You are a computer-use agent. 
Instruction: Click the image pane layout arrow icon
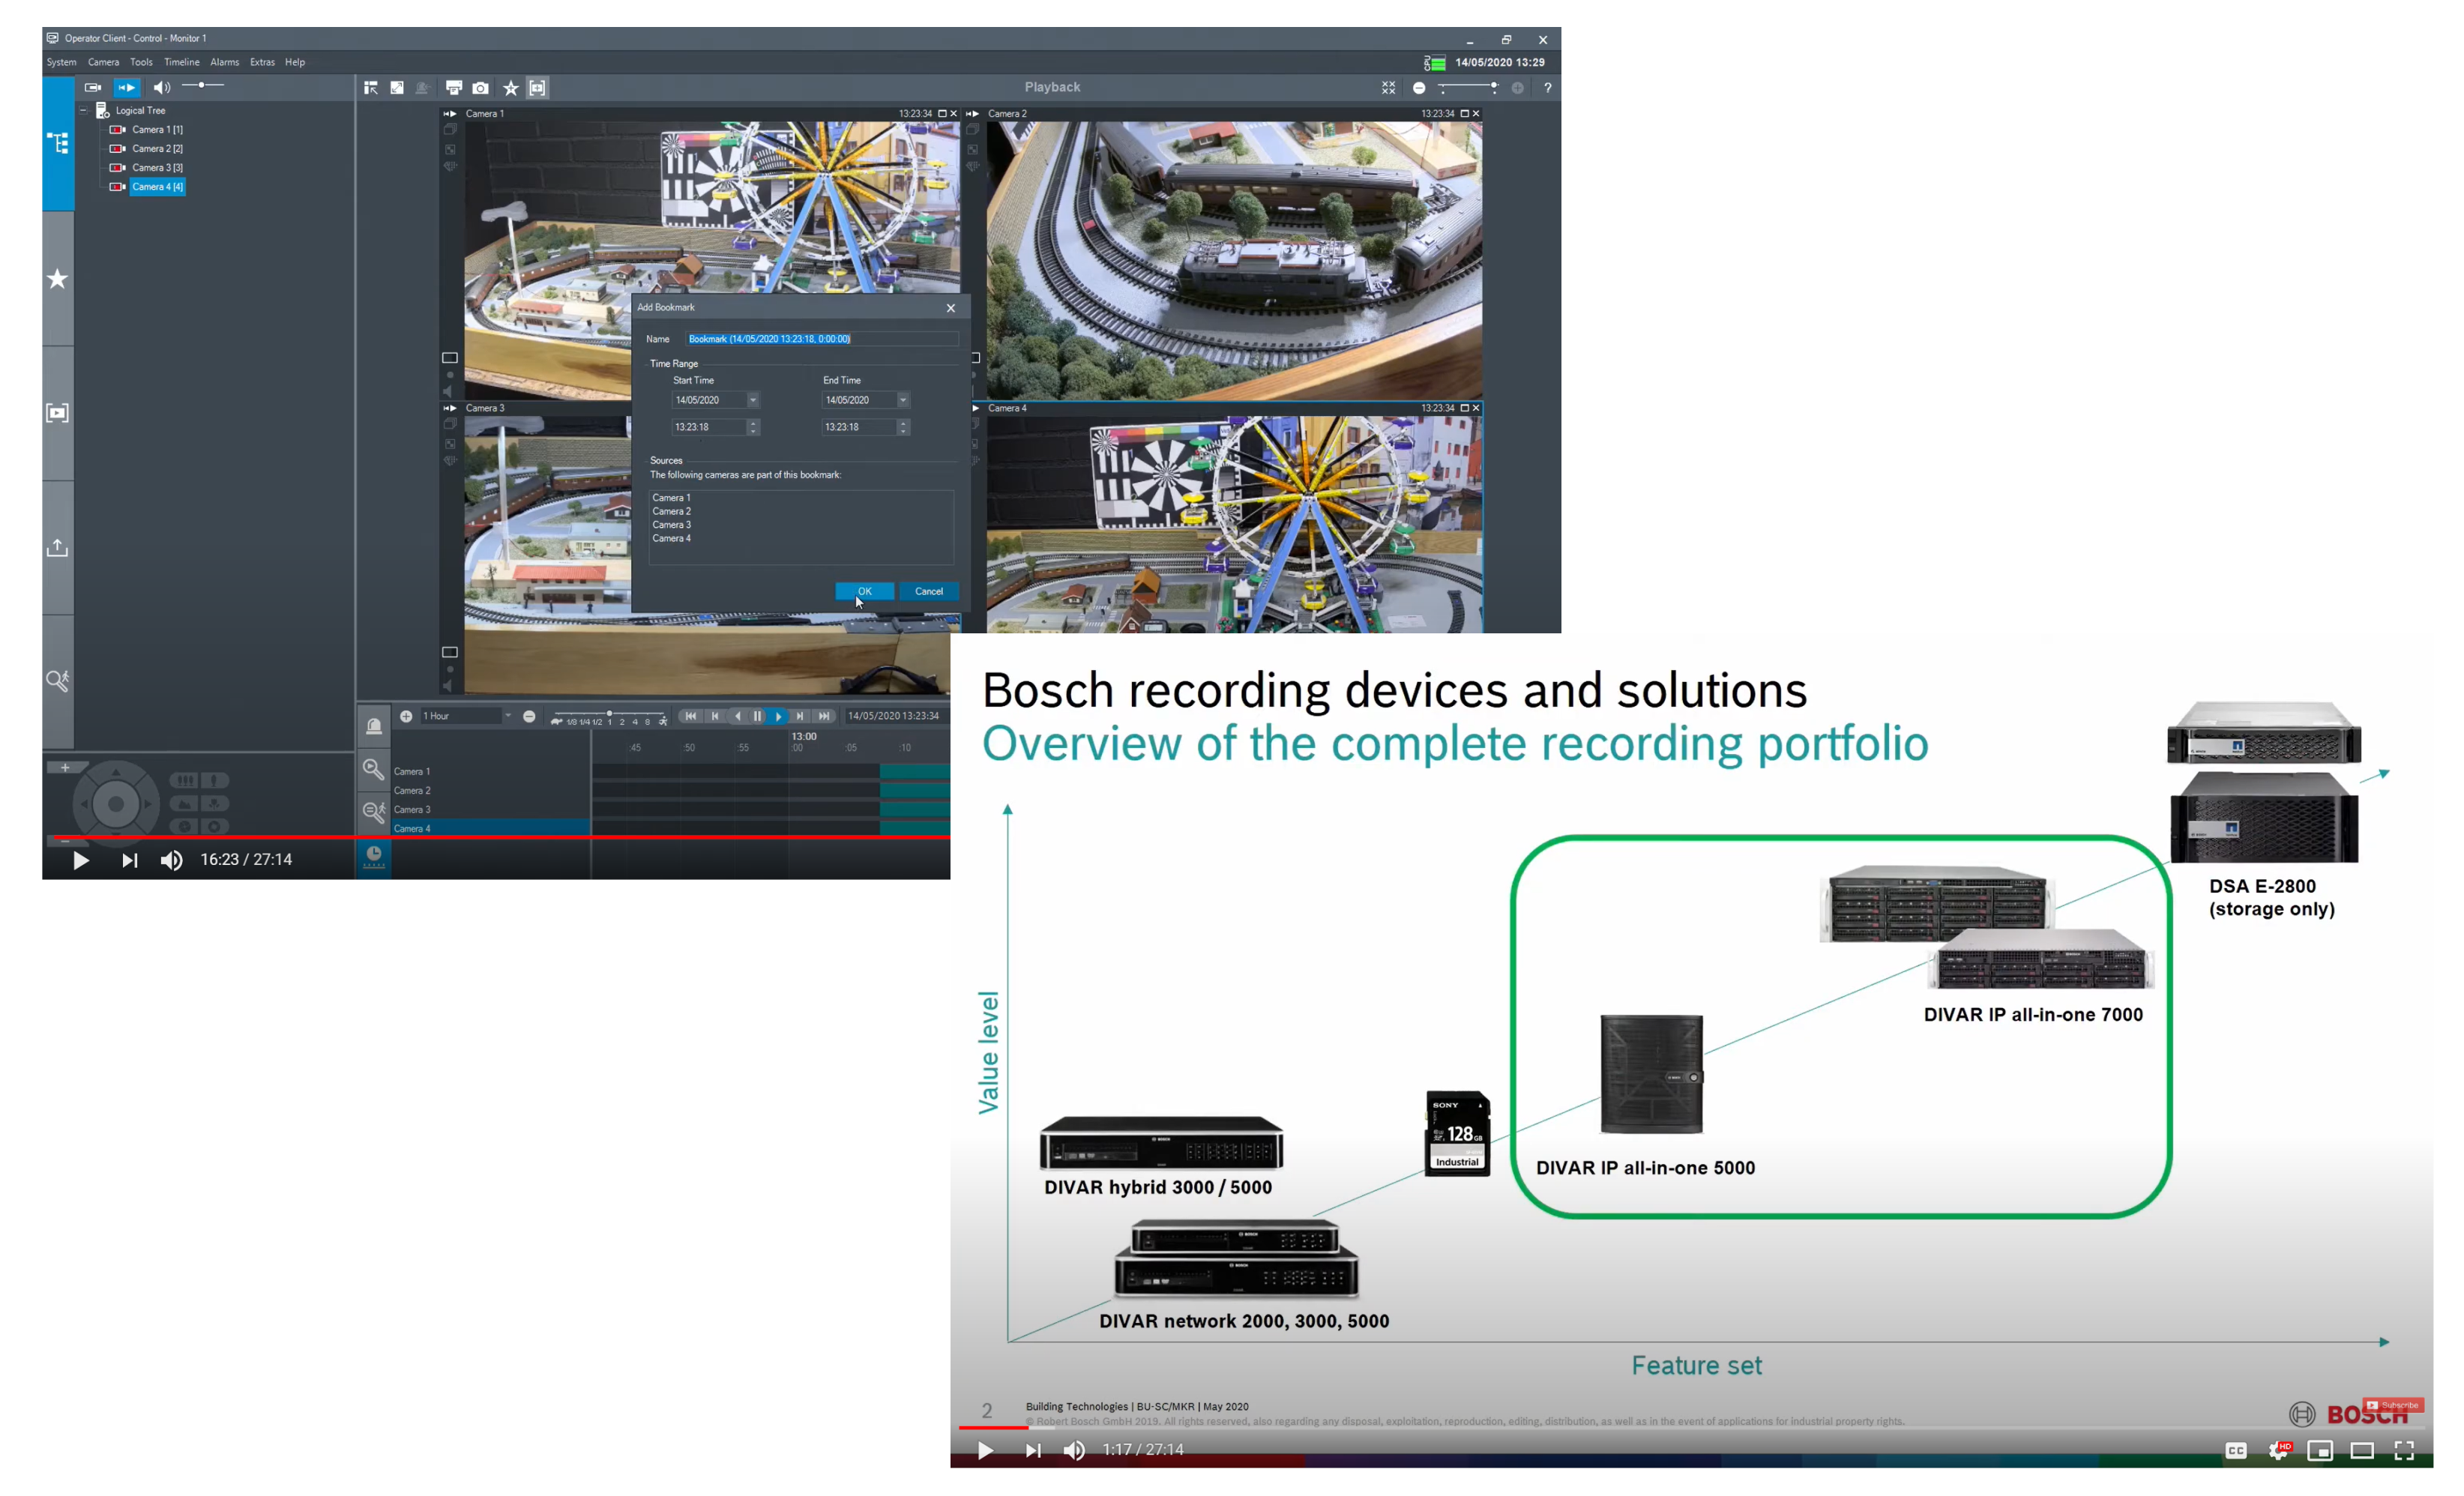point(371,88)
